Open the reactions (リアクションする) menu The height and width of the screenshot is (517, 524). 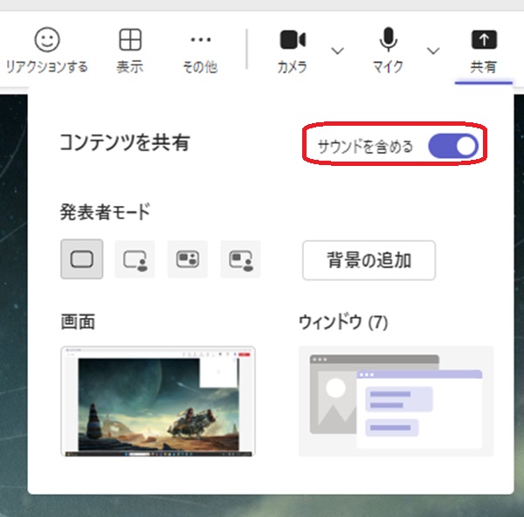click(x=46, y=50)
